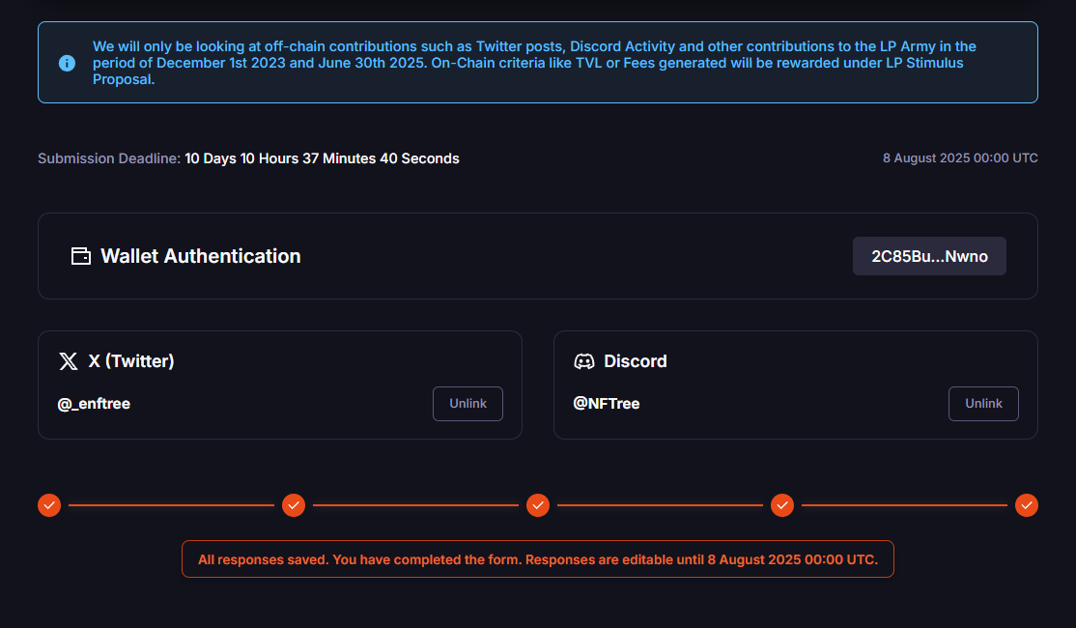Open the fifth (final) step checkmark
Screen dimensions: 1076x628
[x=1027, y=505]
